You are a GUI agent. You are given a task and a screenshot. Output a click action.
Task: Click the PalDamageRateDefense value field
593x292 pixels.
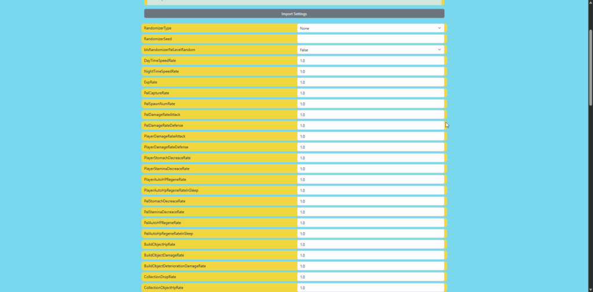tap(371, 126)
